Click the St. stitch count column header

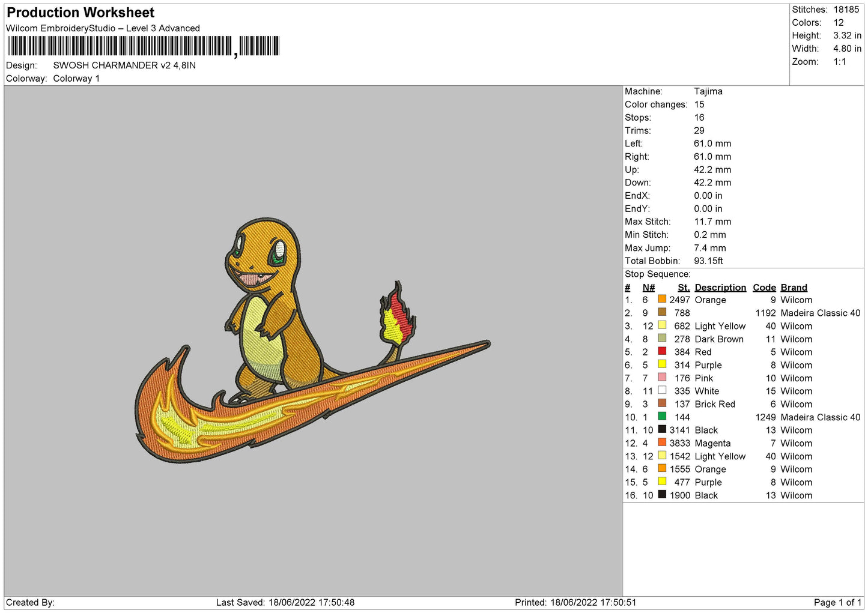tap(683, 288)
